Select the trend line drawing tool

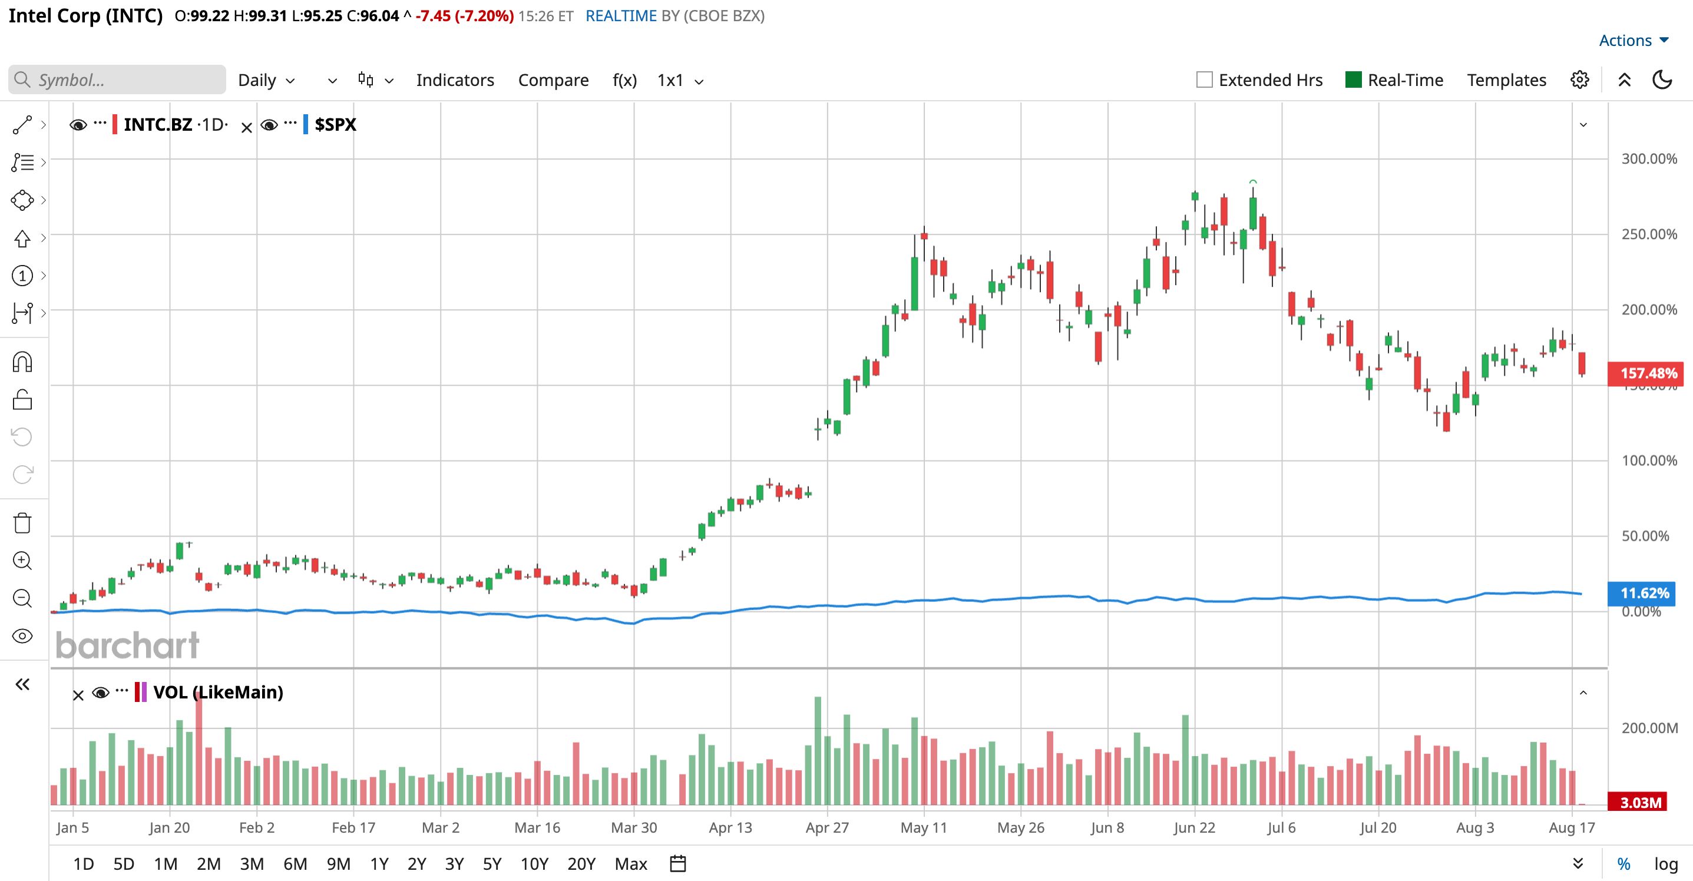point(22,125)
